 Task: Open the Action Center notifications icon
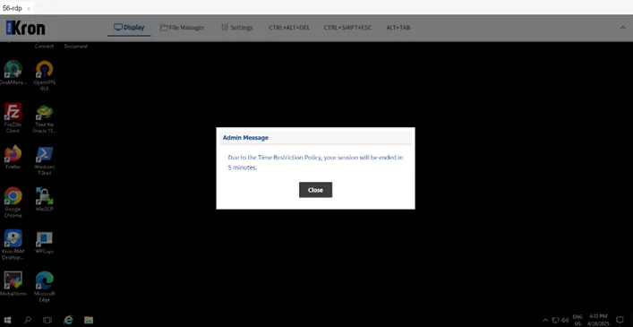[620, 320]
